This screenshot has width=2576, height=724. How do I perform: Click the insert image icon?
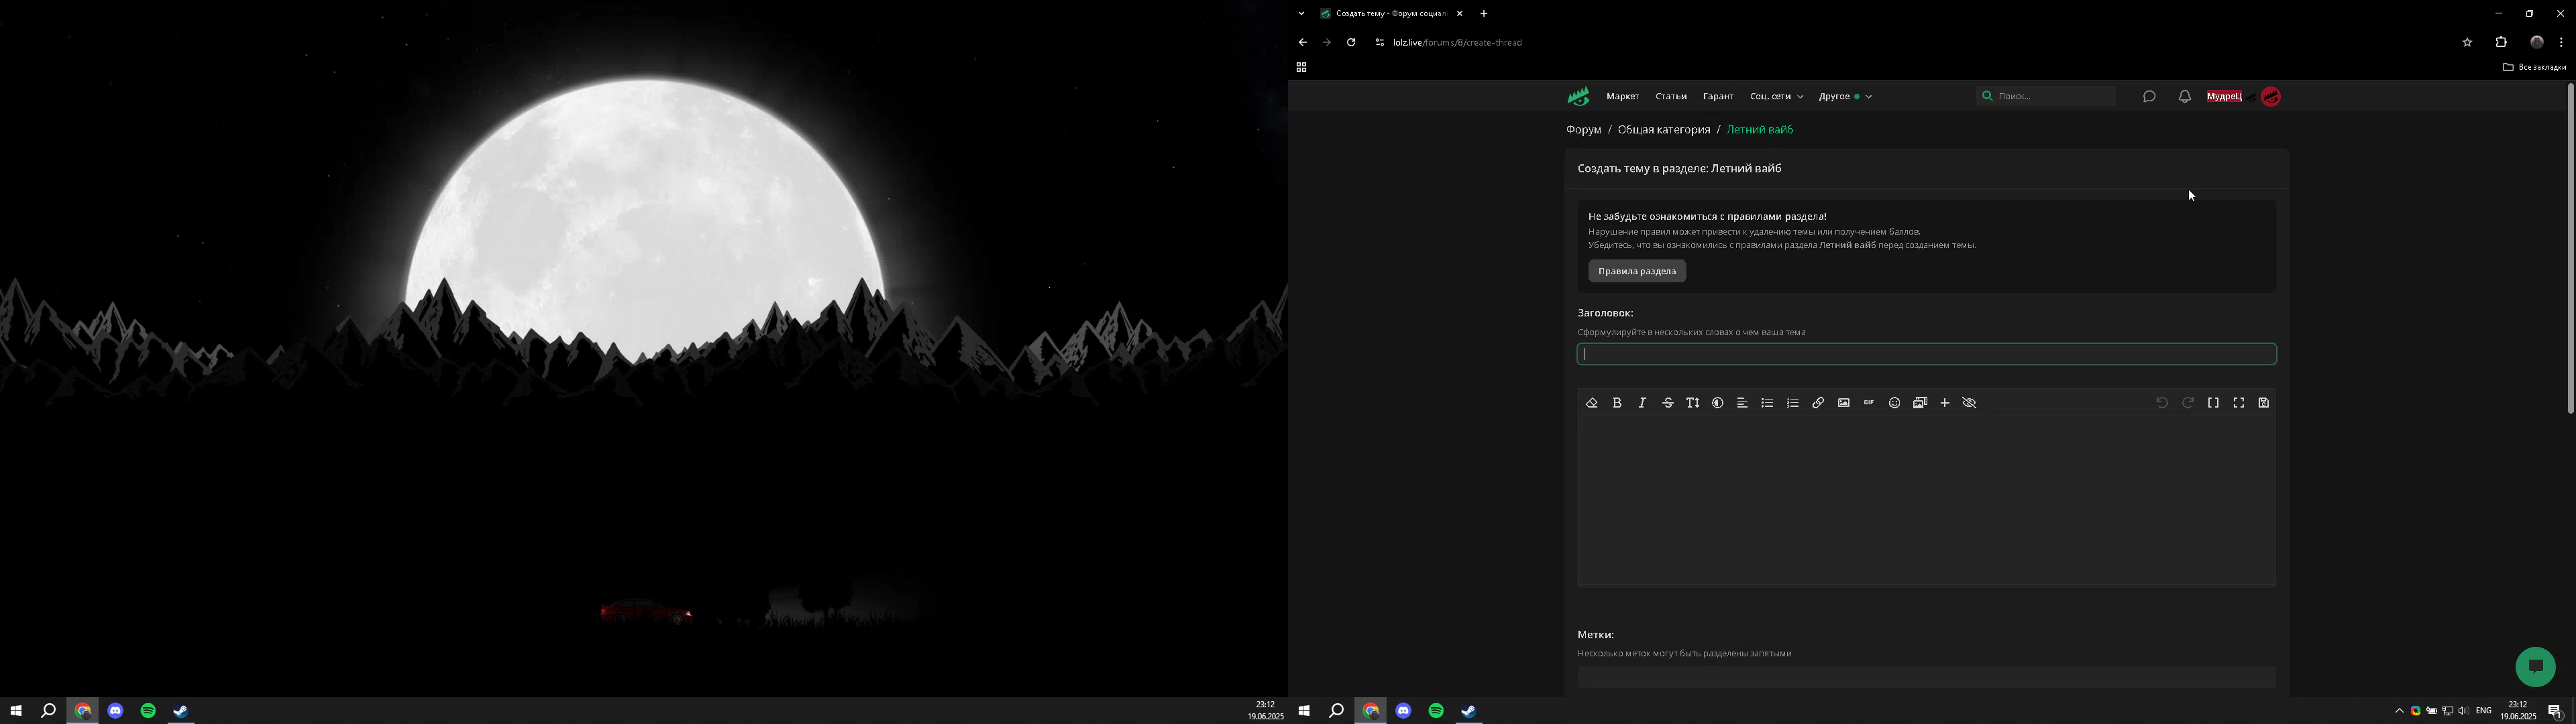1843,403
